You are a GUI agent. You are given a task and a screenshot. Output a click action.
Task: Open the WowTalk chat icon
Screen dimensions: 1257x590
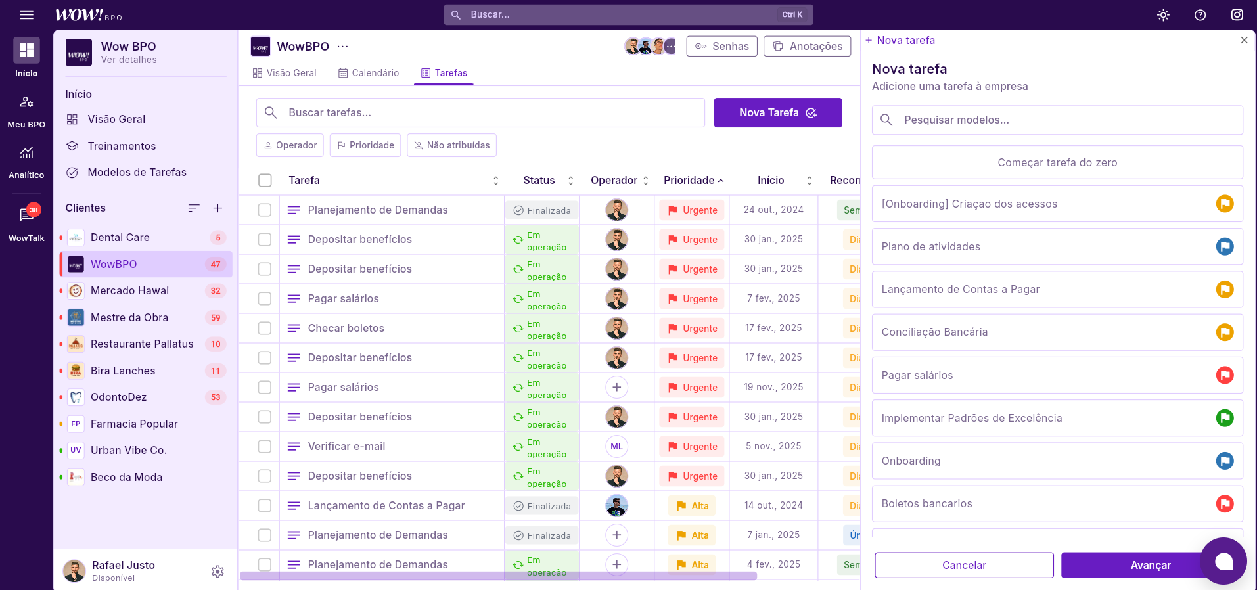pos(26,216)
